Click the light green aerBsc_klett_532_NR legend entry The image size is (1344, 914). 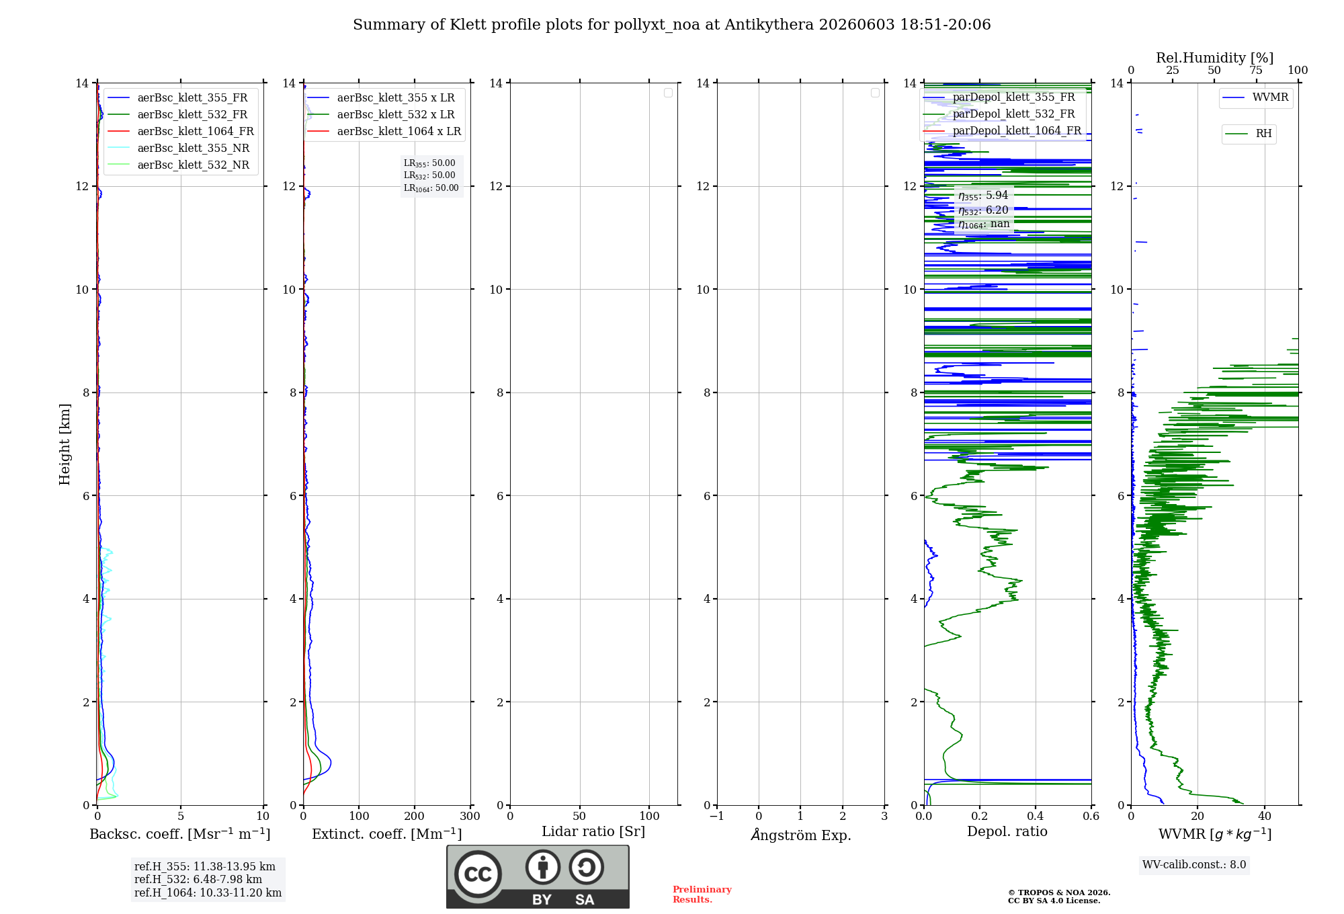pos(179,165)
